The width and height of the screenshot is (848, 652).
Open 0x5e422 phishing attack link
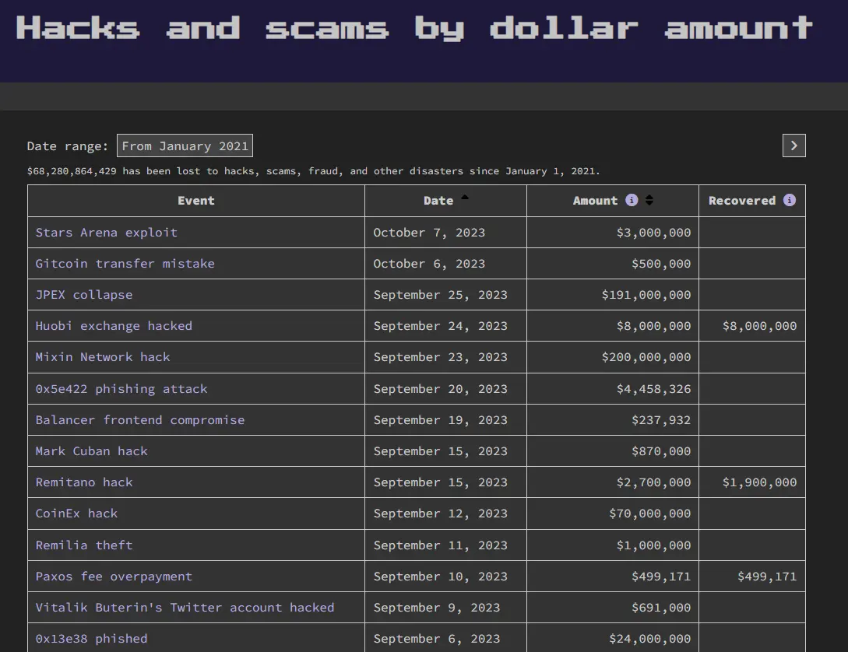tap(121, 389)
